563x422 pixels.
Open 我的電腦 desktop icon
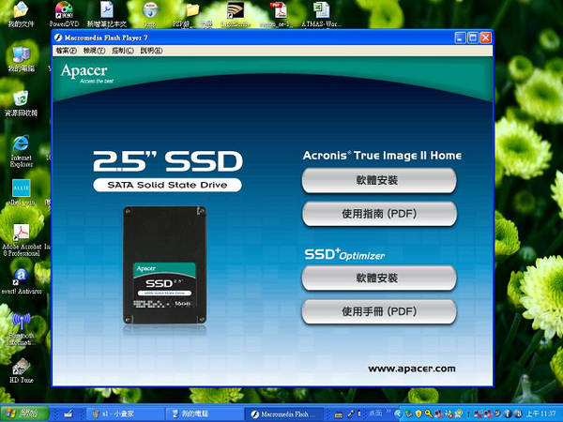(22, 59)
